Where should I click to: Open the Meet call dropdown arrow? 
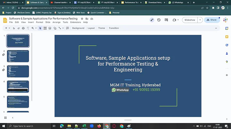(178, 20)
